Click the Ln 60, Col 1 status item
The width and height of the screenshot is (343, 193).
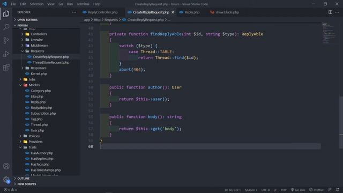click(x=232, y=190)
